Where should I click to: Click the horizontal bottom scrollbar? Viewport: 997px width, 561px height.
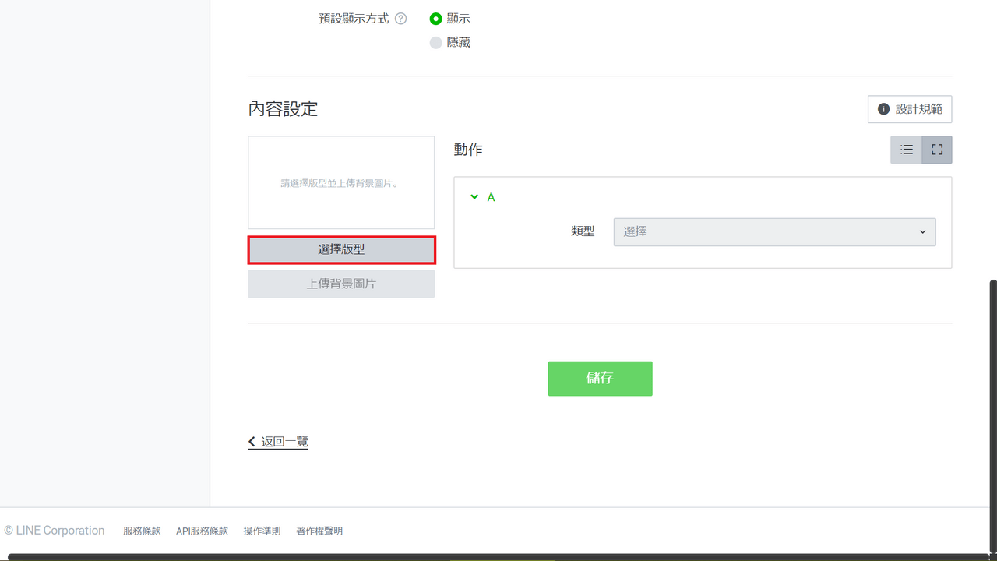click(x=498, y=557)
